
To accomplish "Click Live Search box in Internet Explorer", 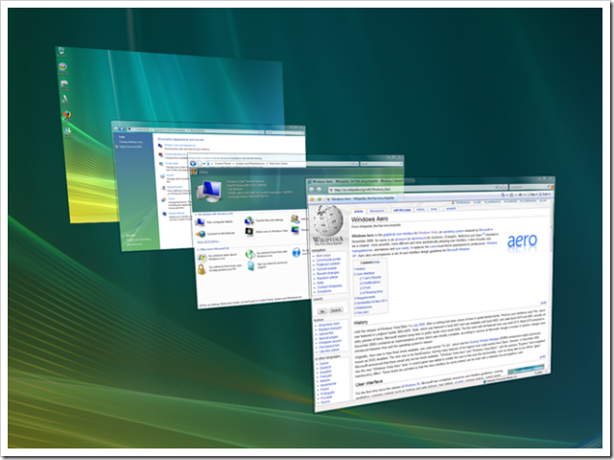I will pyautogui.click(x=529, y=187).
